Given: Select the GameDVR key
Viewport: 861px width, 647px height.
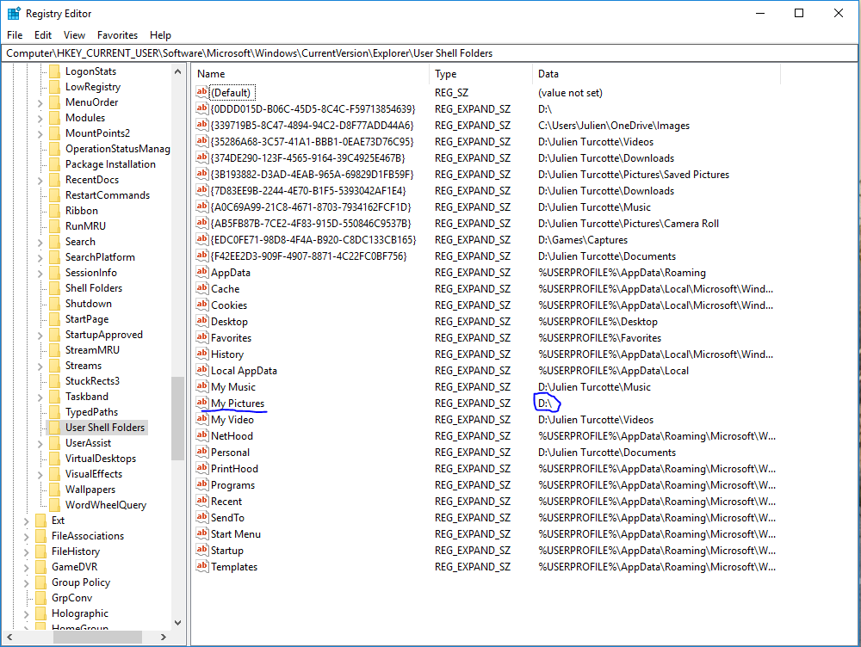Looking at the screenshot, I should 74,566.
